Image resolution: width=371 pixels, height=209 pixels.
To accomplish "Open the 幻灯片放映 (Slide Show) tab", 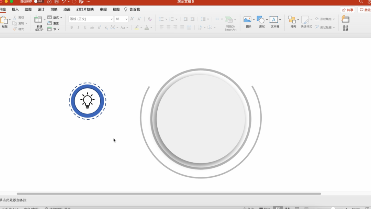I will click(x=85, y=10).
